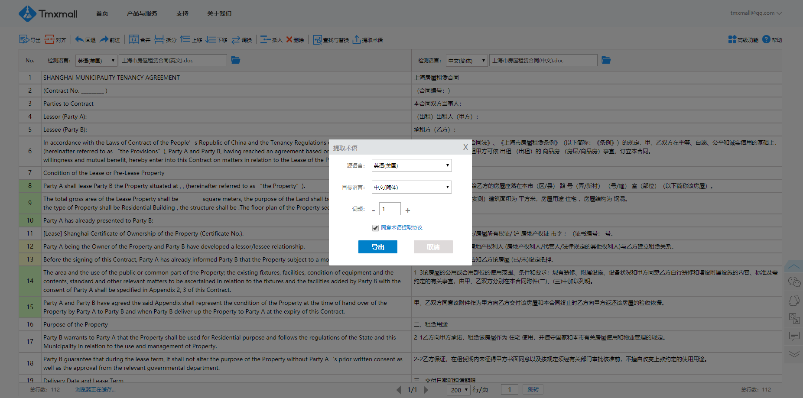Image resolution: width=803 pixels, height=398 pixels.
Task: Toggle the 同意术语提取协议 checkbox
Action: (x=375, y=228)
